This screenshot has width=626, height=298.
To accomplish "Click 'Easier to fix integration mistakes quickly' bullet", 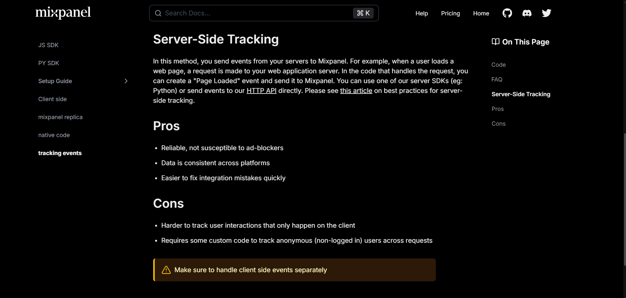I will coord(223,178).
